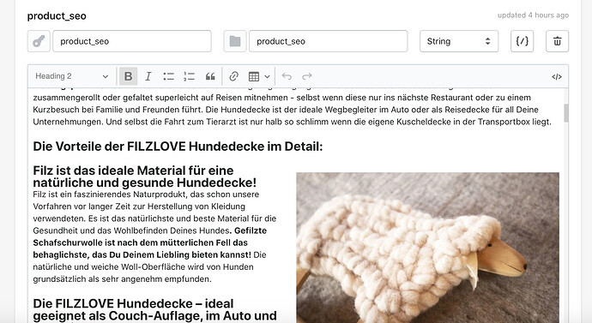Switch to HTML source view

coord(557,77)
